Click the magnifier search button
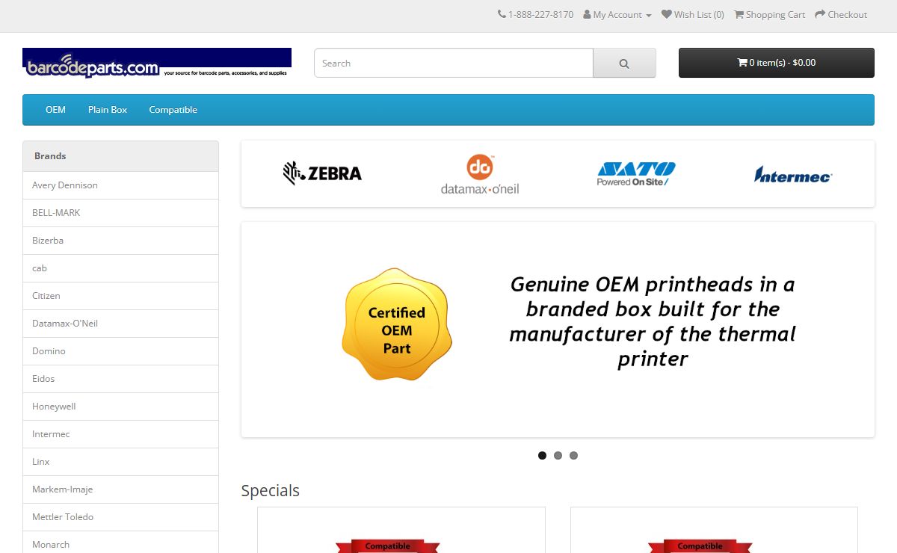897x553 pixels. [x=624, y=63]
